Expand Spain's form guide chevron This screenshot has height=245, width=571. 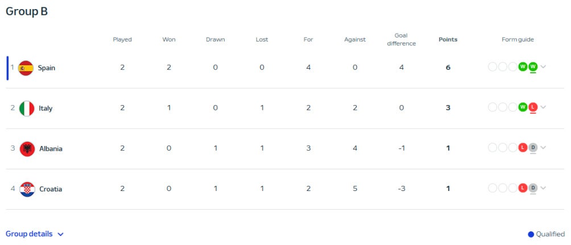pos(544,67)
